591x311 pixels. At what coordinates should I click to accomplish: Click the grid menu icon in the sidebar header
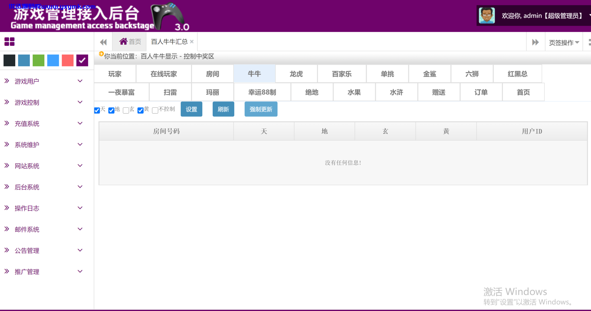click(x=9, y=42)
